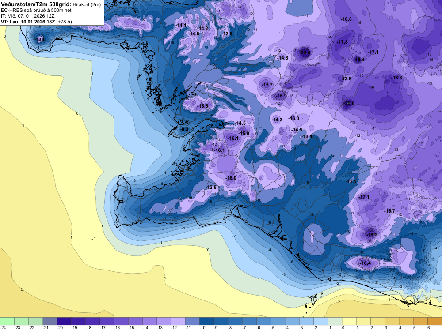Click the legend swatch above the -7 label
Image resolution: width=442 pixels, height=330 pixels.
[x=249, y=321]
